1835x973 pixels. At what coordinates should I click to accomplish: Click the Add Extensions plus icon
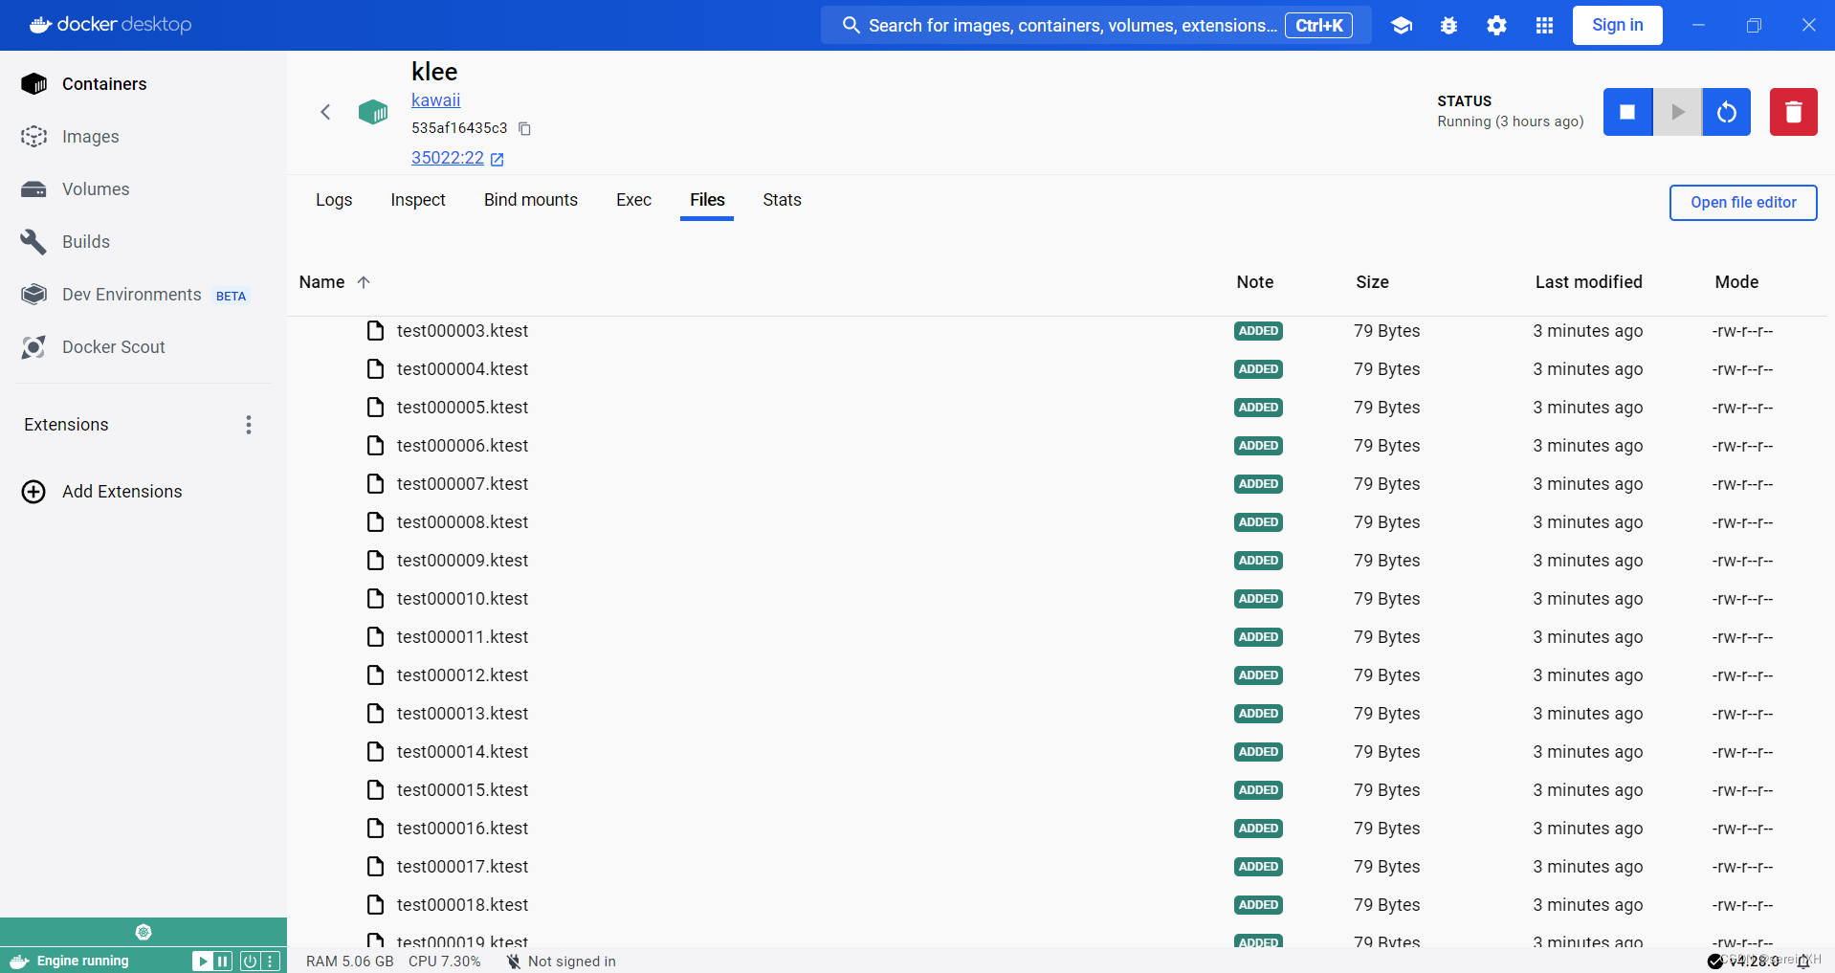(x=33, y=492)
